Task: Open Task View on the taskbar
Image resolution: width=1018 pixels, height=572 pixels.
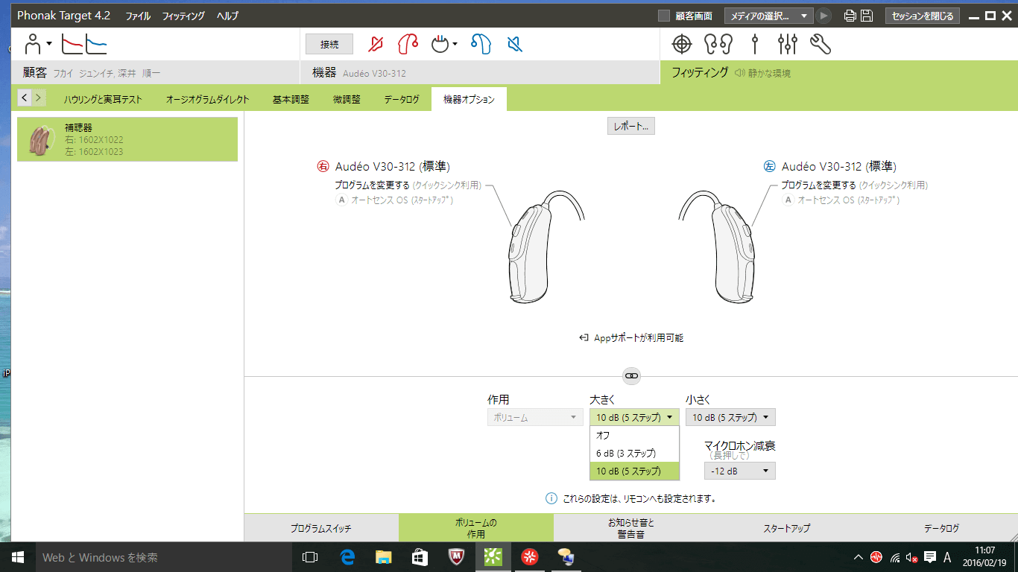Action: coord(310,557)
